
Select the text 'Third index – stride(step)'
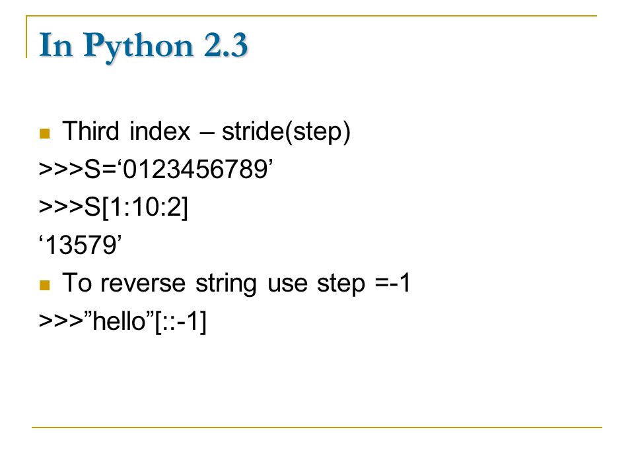coord(206,132)
